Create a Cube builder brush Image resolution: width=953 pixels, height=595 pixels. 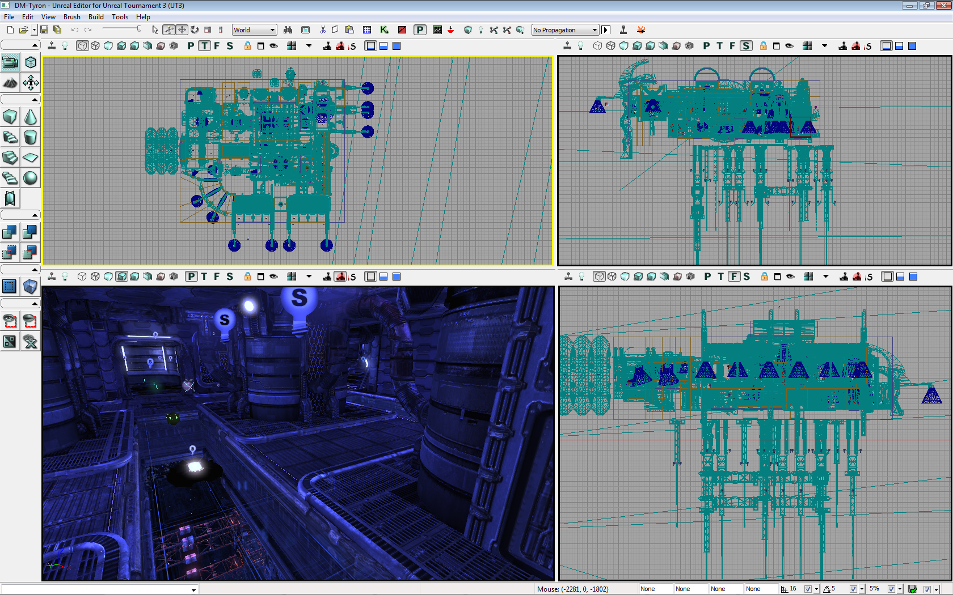coord(10,117)
